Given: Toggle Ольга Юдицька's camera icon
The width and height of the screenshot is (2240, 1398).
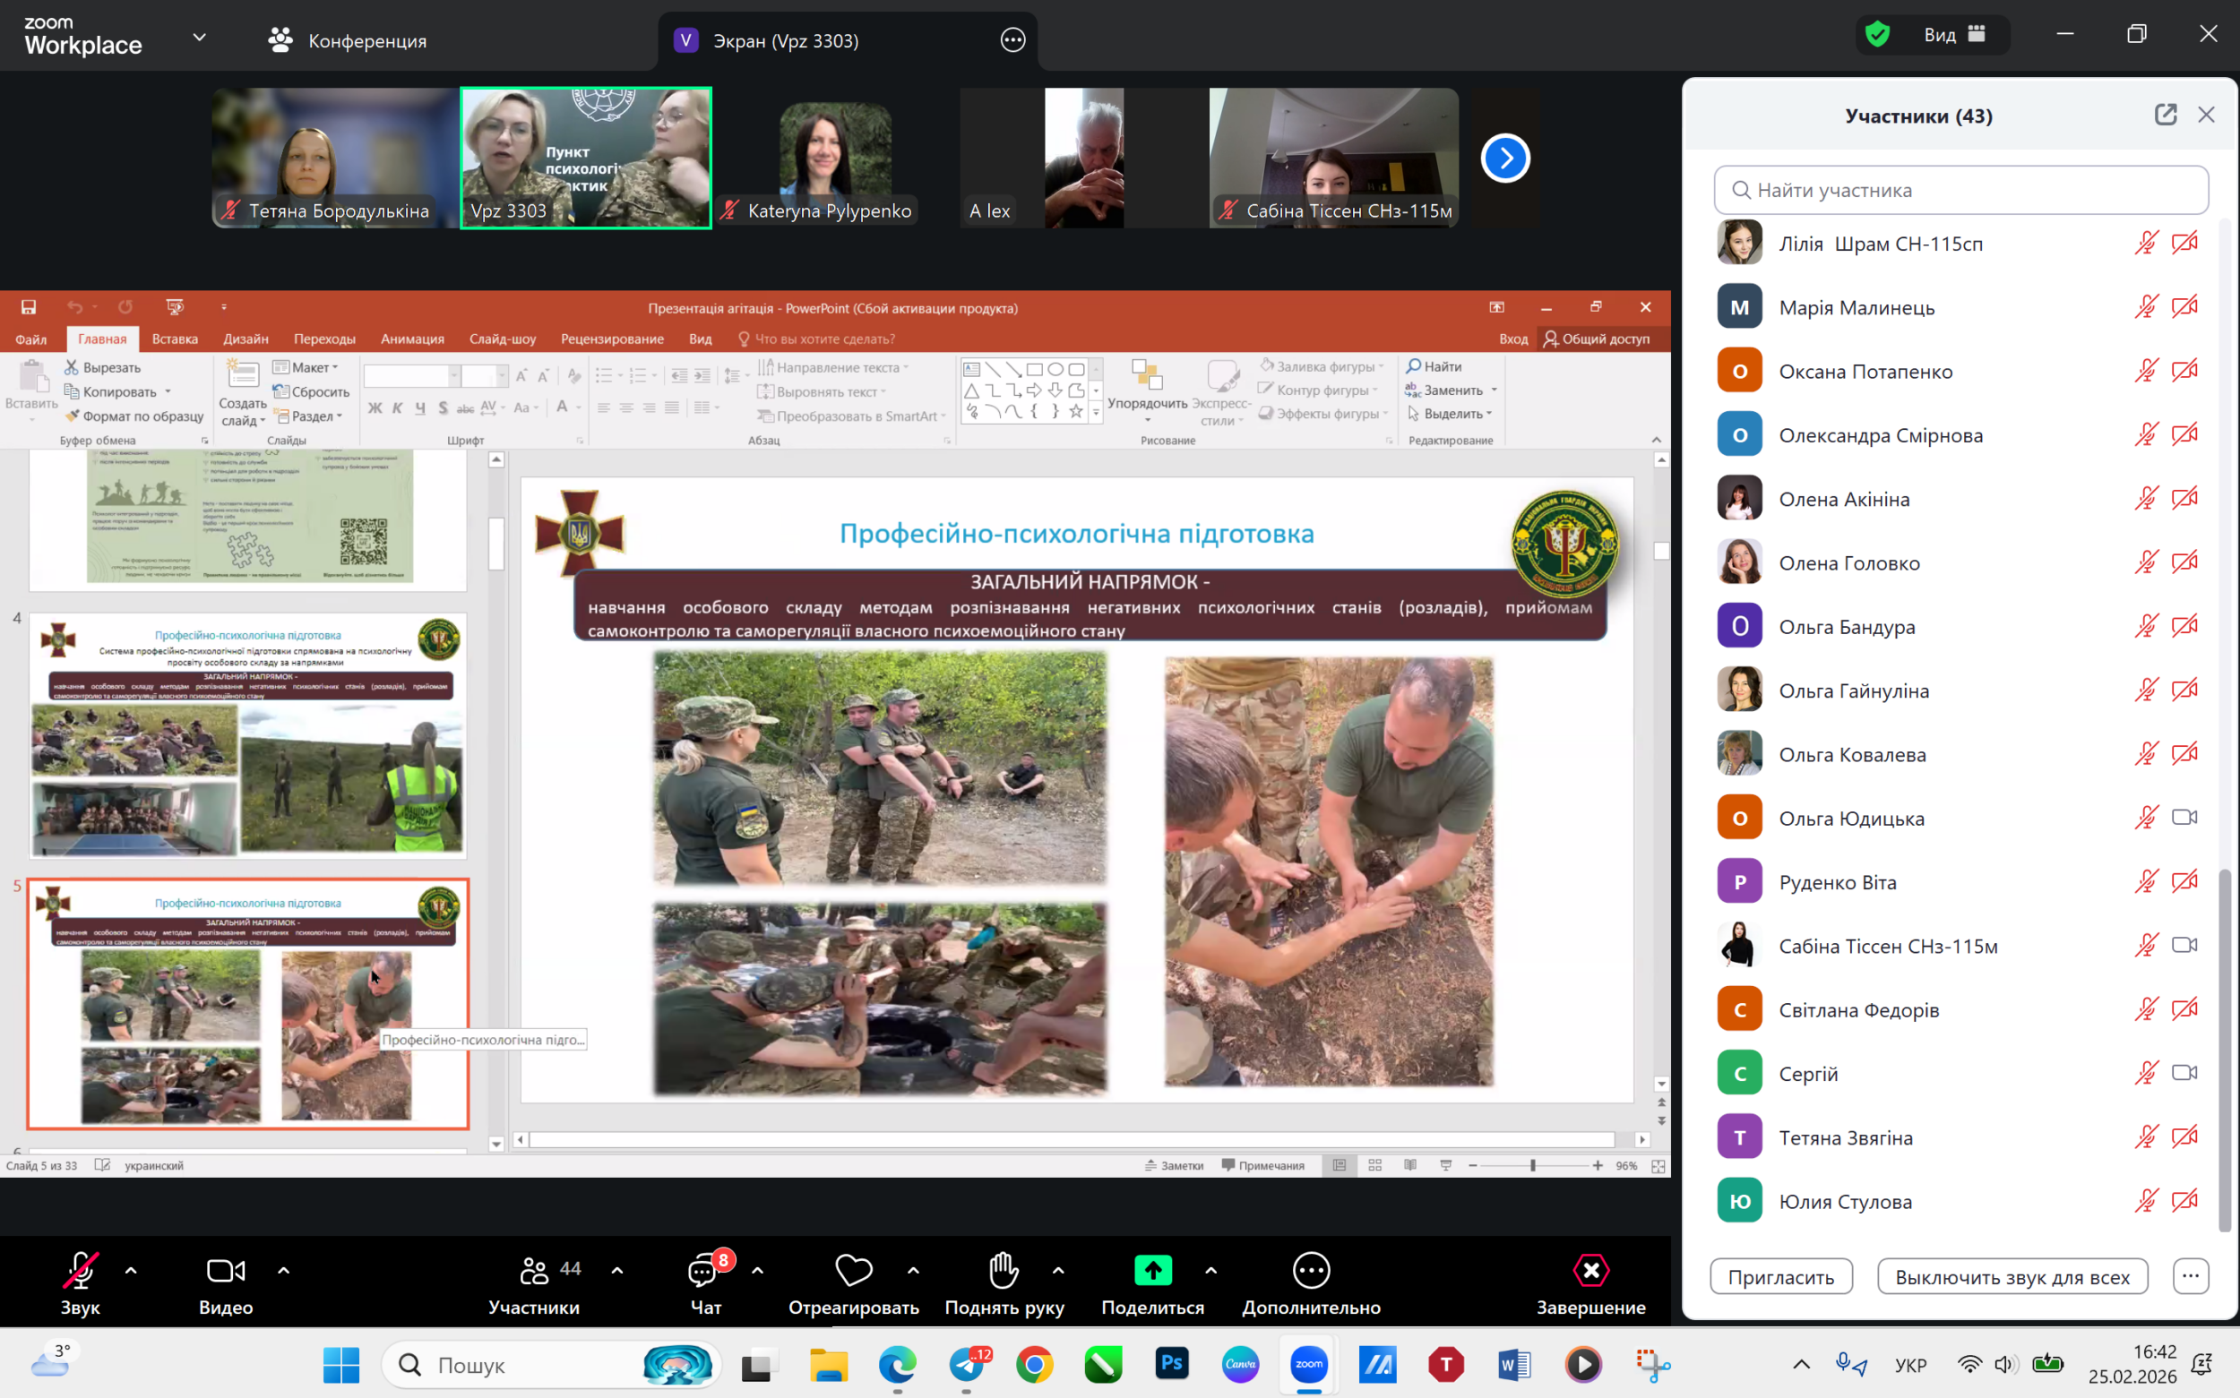Looking at the screenshot, I should coord(2184,819).
